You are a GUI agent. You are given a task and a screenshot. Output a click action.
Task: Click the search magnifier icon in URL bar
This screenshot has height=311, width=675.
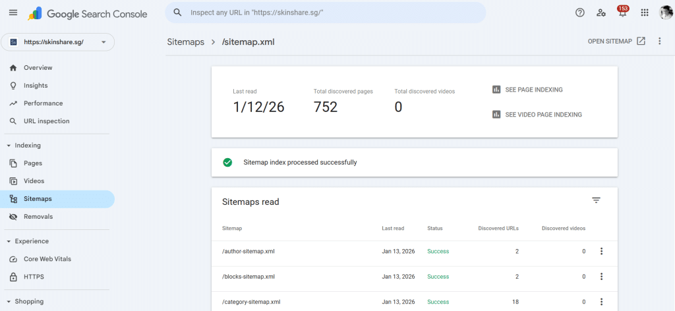(x=177, y=13)
